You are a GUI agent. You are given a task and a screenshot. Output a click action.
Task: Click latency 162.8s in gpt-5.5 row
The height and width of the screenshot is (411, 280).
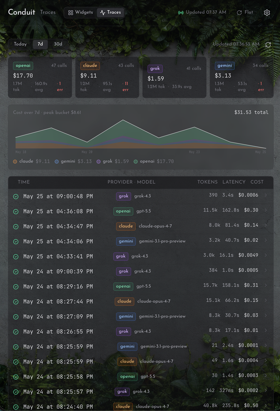[x=231, y=210]
